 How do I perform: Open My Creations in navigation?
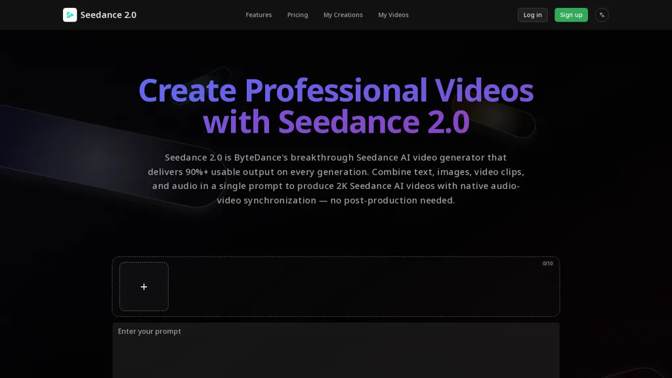click(x=343, y=15)
